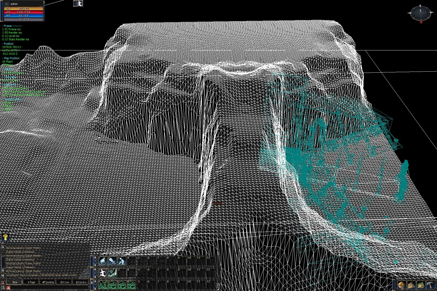
Task: Click chat scroll-to-bottom icon
Action: 3,276
